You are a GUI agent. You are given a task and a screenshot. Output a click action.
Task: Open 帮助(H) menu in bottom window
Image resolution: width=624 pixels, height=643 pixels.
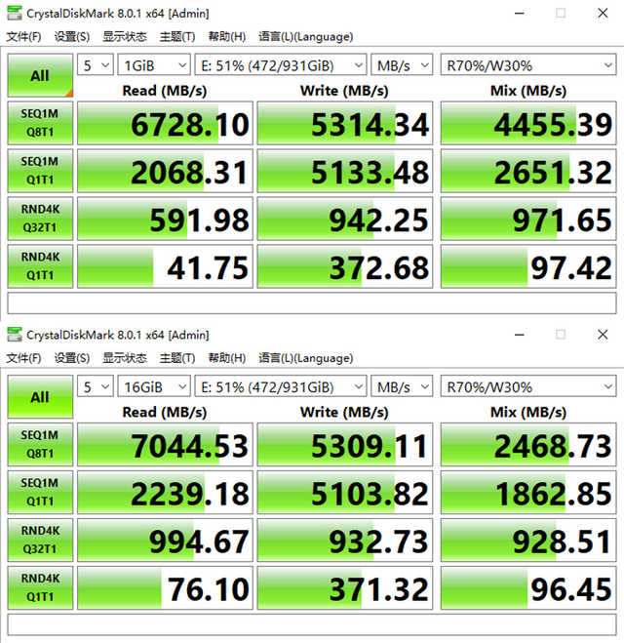(x=226, y=358)
